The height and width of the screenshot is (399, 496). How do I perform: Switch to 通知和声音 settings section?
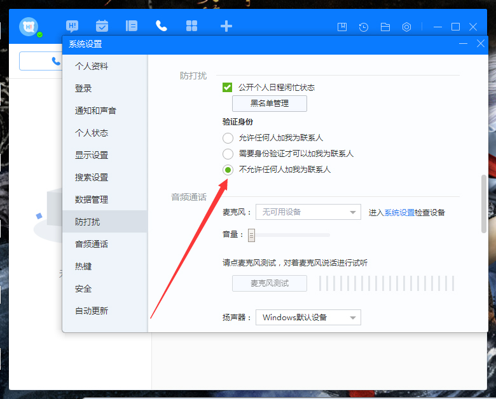click(x=95, y=111)
